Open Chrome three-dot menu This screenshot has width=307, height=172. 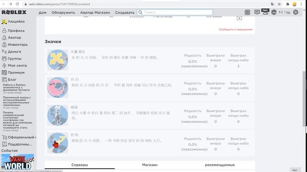click(301, 4)
